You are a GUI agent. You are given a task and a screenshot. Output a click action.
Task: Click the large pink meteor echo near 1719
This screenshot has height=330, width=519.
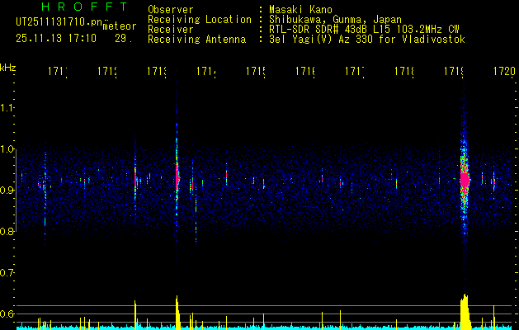point(465,180)
